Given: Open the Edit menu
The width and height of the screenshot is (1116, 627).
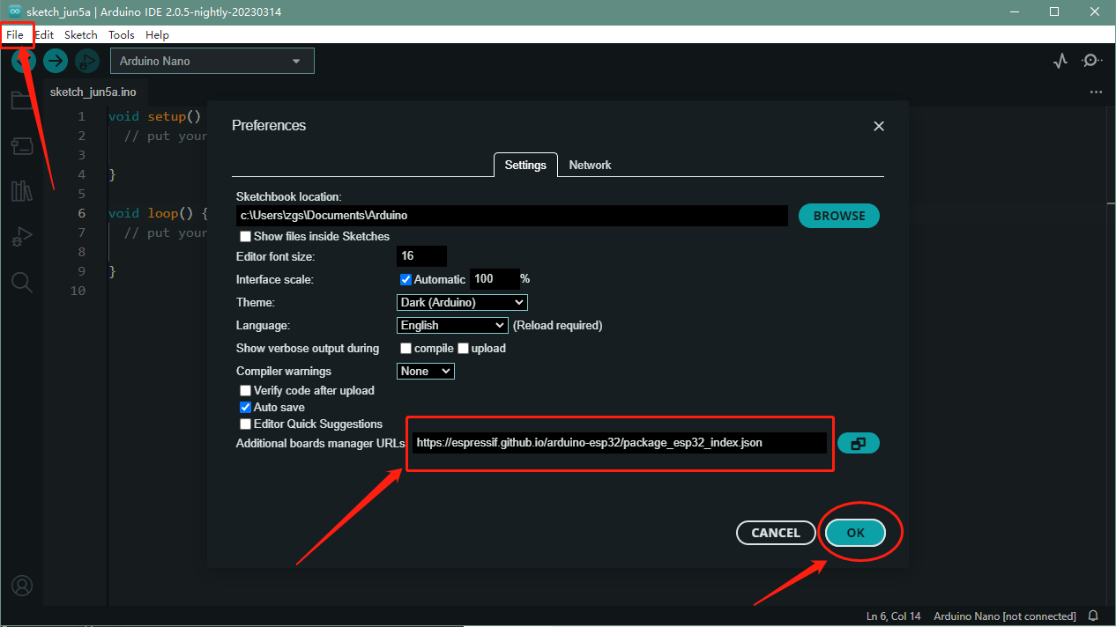Looking at the screenshot, I should coord(44,34).
